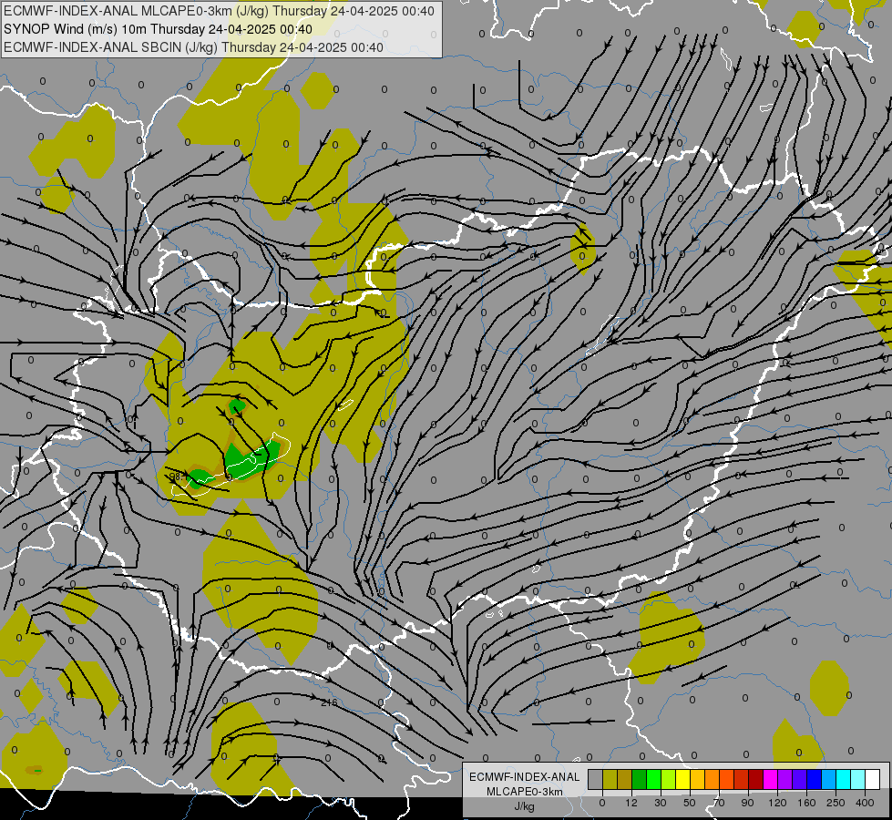Click the legend scale label 160
This screenshot has height=820, width=892.
click(806, 803)
